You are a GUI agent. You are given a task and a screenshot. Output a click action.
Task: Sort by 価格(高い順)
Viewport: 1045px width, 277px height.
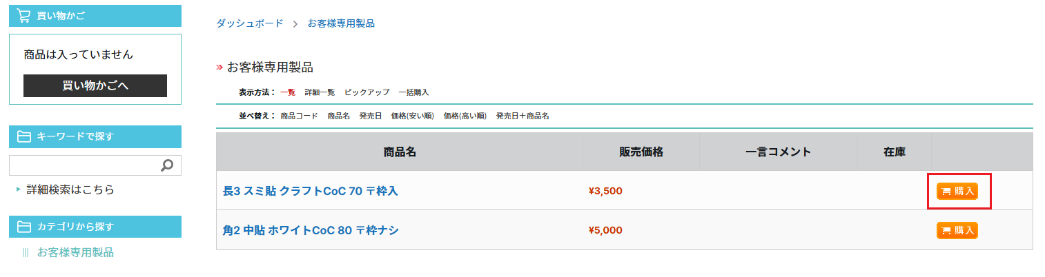465,116
